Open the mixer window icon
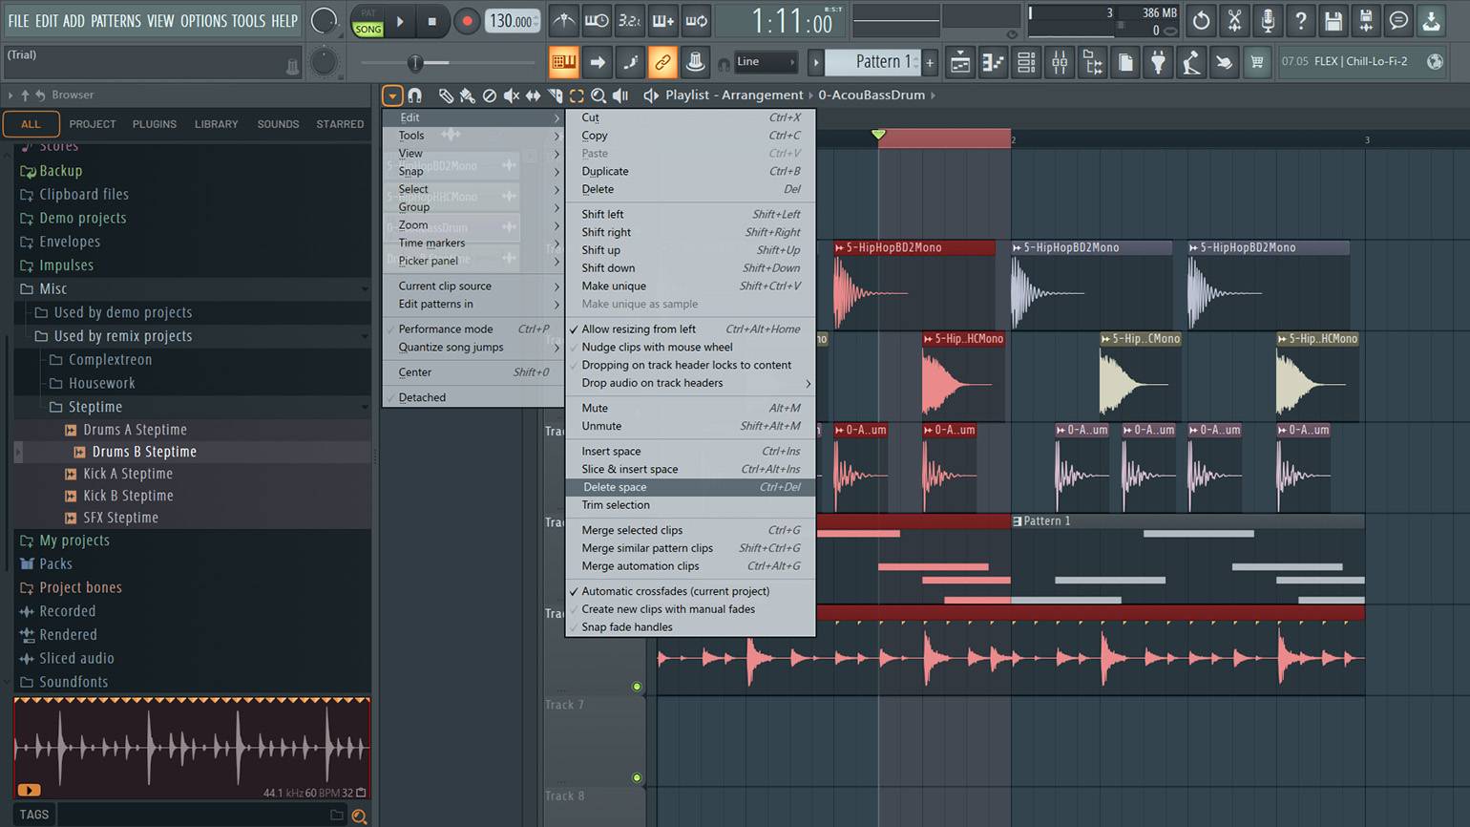1470x827 pixels. point(1060,63)
